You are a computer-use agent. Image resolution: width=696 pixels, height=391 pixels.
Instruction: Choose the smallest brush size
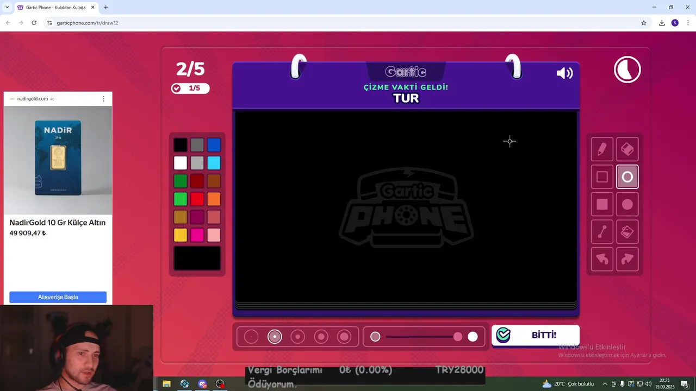(251, 337)
